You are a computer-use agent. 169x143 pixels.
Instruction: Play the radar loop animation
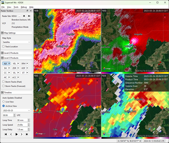pyautogui.click(x=16, y=134)
